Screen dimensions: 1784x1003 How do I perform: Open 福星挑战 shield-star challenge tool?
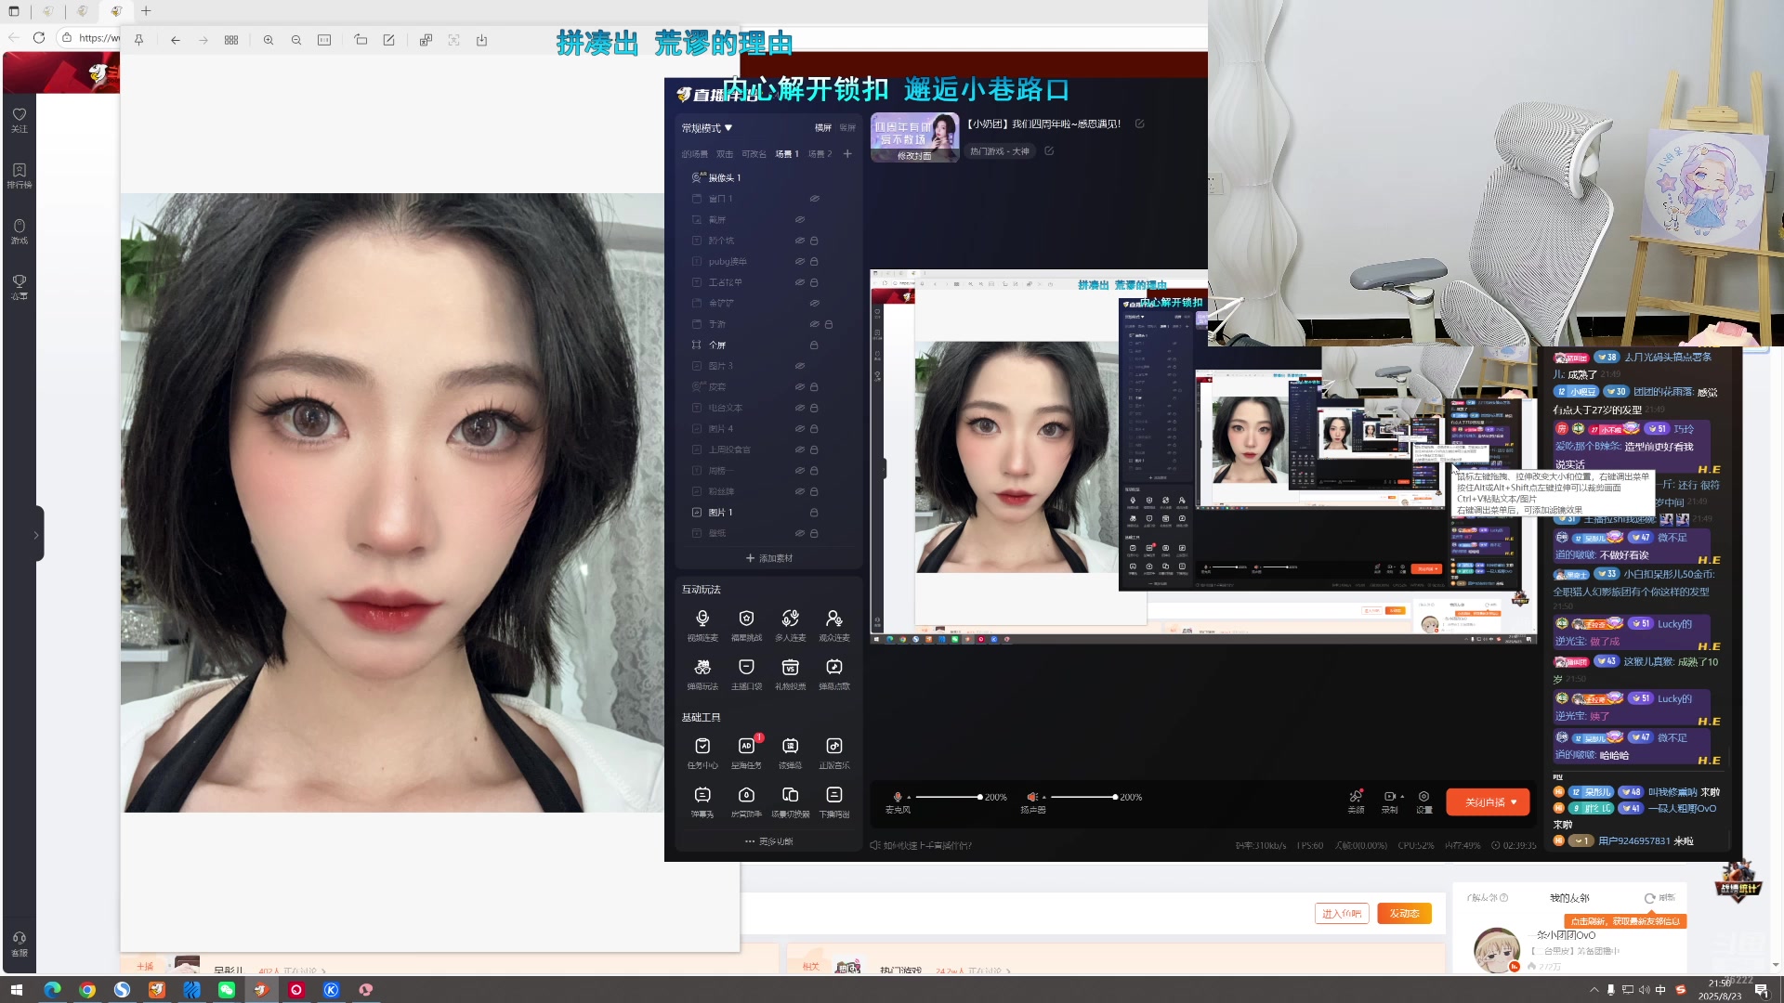746,625
